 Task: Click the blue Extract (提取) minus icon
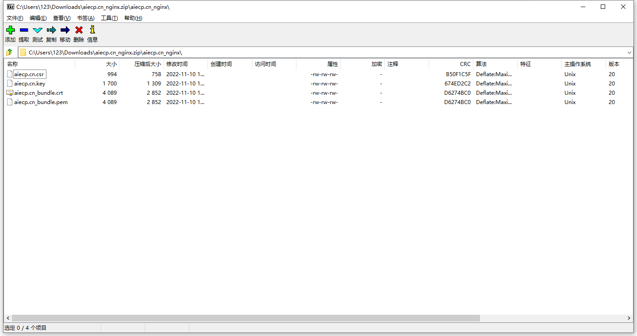[24, 30]
